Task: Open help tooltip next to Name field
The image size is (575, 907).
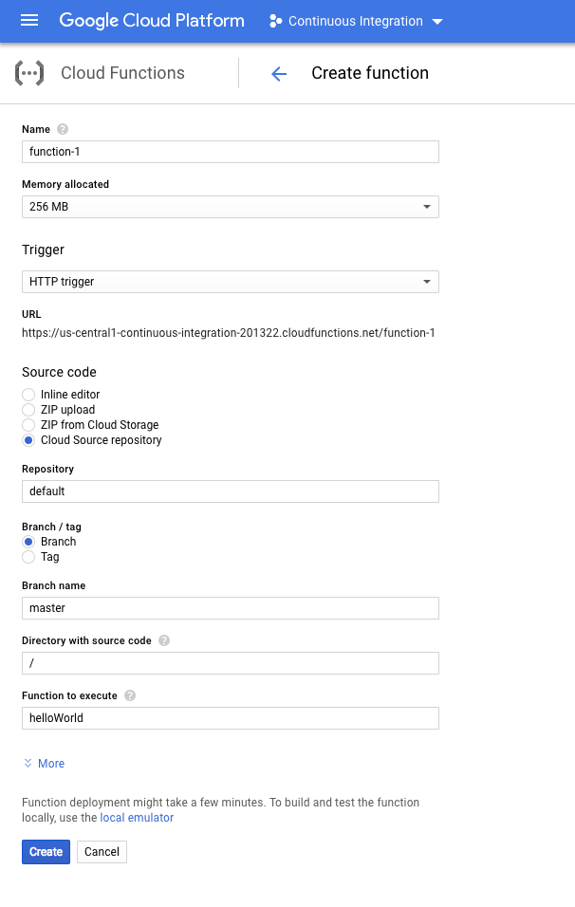Action: tap(61, 129)
